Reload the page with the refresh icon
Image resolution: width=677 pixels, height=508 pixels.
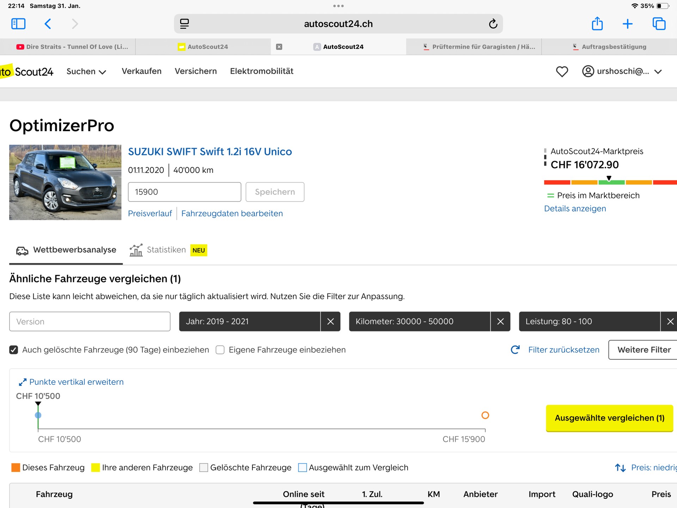(x=493, y=24)
